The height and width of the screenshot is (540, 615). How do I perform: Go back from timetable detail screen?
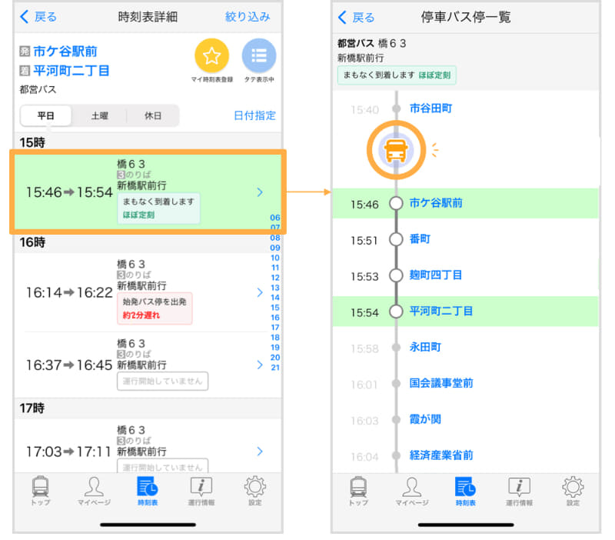click(x=38, y=17)
